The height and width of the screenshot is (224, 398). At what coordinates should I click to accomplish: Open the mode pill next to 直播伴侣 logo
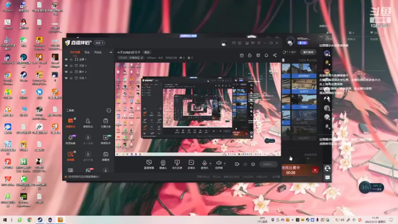[x=99, y=43]
